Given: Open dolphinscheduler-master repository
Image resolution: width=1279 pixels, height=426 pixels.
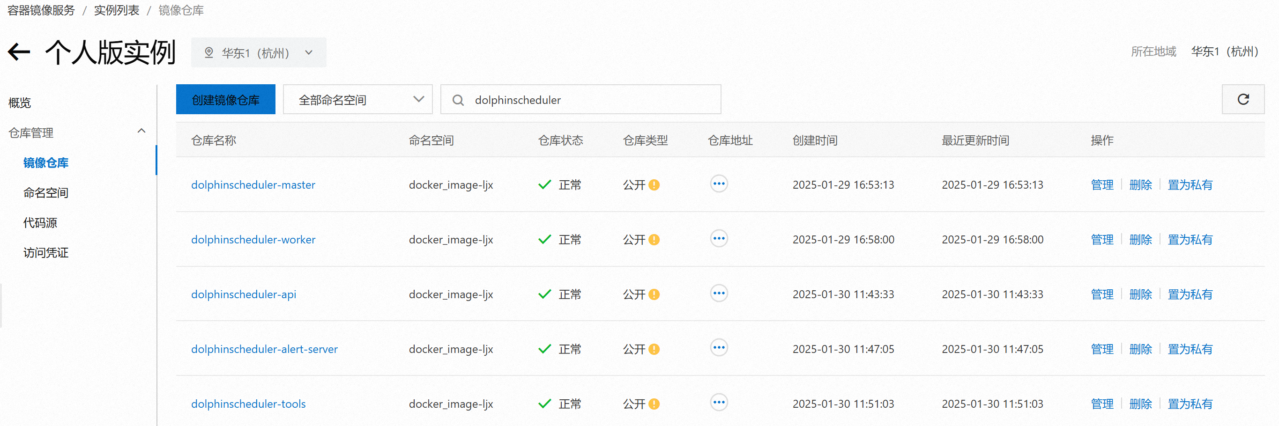Looking at the screenshot, I should coord(253,185).
